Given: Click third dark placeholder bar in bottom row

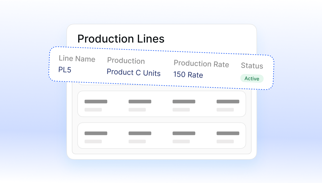Looking at the screenshot, I should [184, 133].
